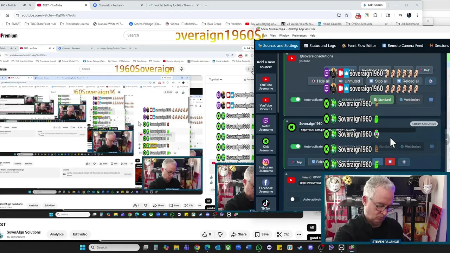450x253 pixels.
Task: Dislike the YouTube video
Action: coord(220,234)
